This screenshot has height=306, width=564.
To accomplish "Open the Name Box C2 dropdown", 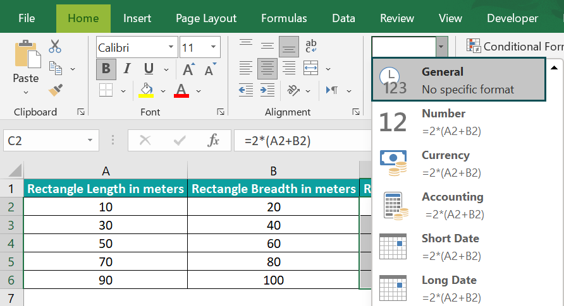I will (90, 140).
